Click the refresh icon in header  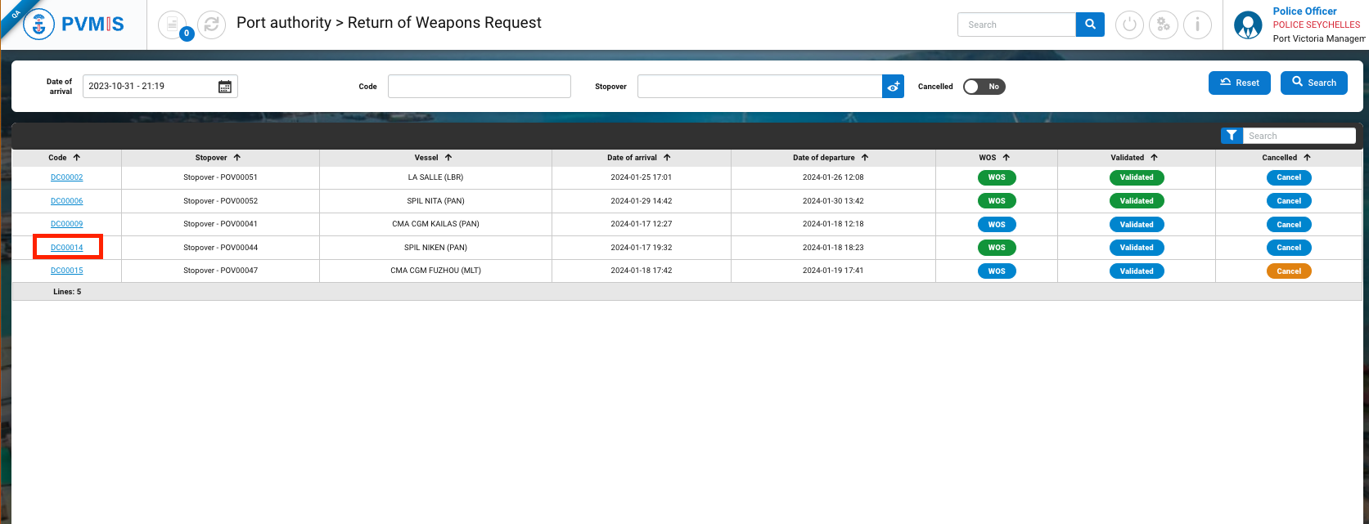pyautogui.click(x=211, y=25)
